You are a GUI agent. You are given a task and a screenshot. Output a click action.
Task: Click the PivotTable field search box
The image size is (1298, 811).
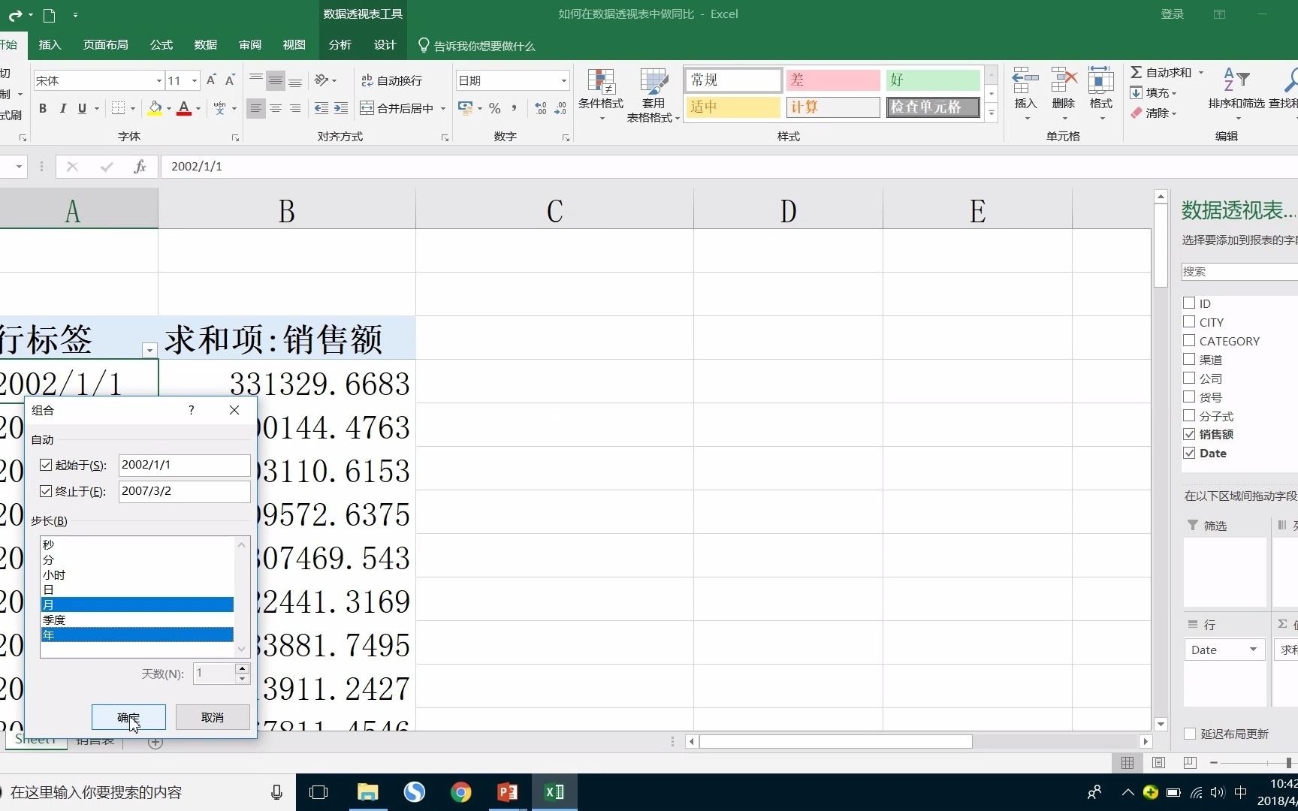(x=1239, y=272)
